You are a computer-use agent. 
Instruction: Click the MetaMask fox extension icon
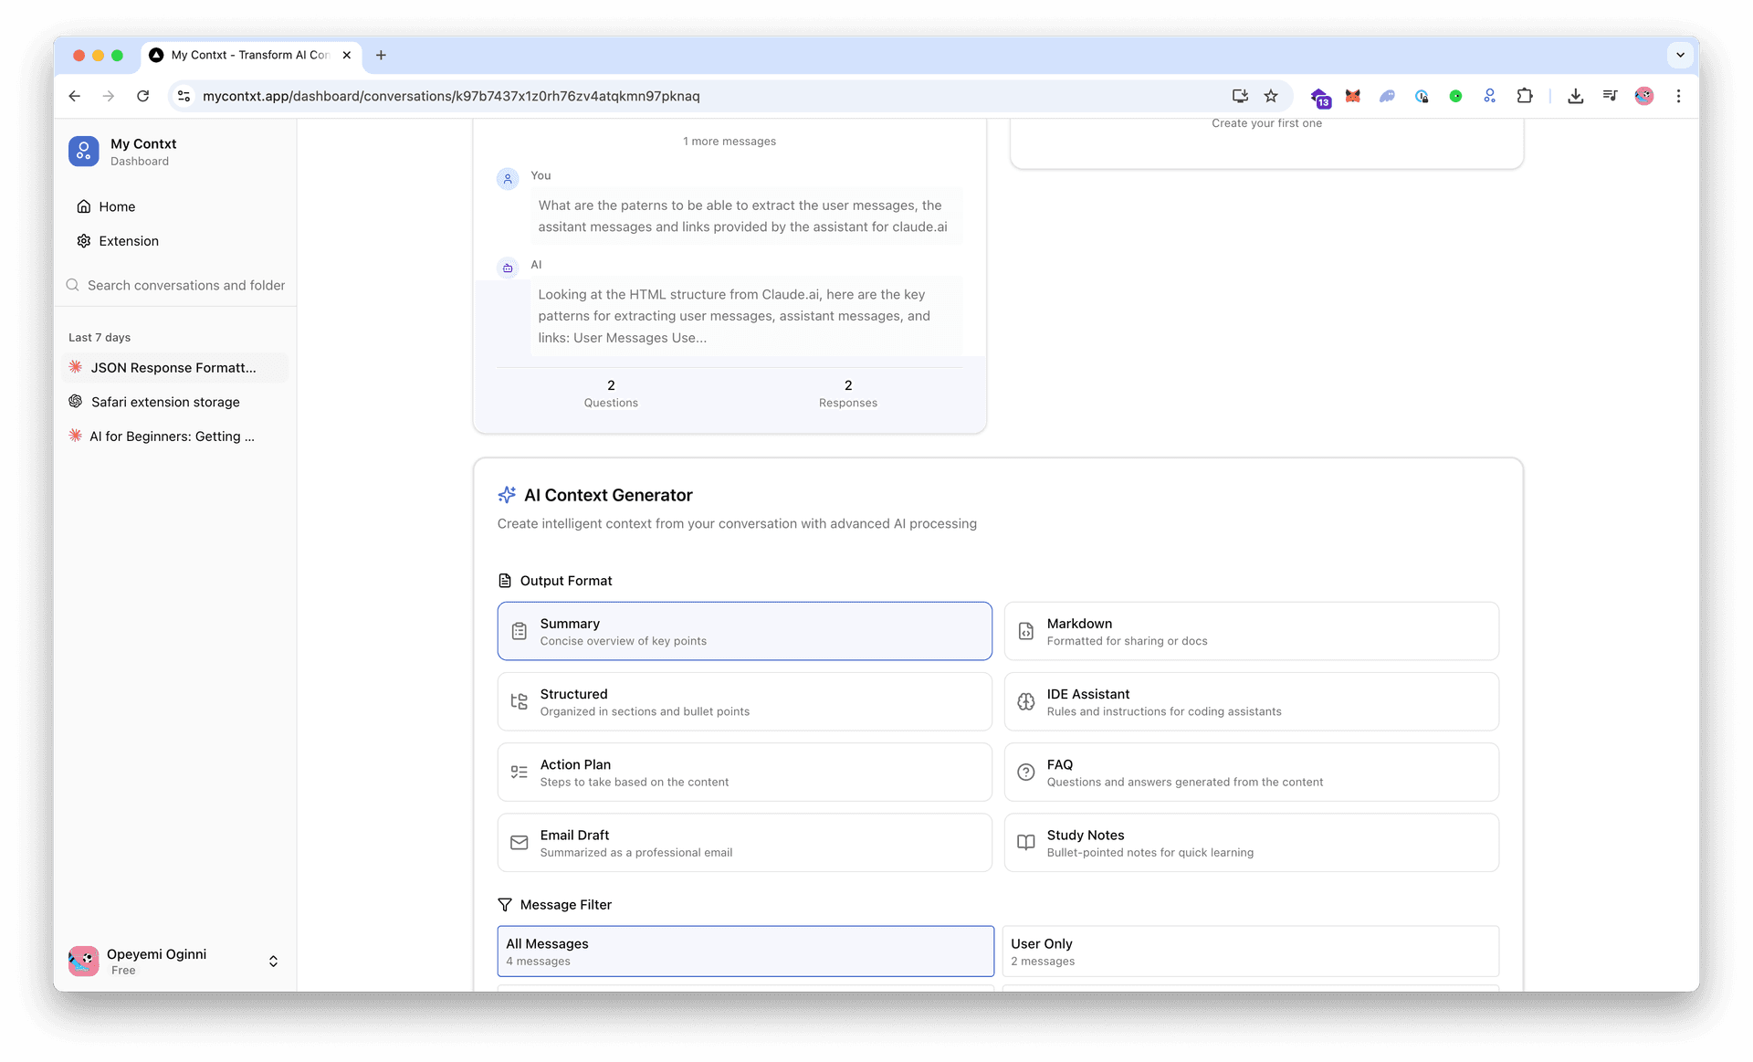[x=1352, y=96]
